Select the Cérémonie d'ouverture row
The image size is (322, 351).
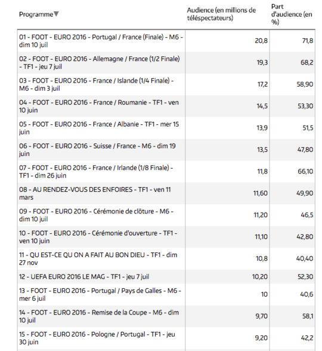tap(166, 237)
